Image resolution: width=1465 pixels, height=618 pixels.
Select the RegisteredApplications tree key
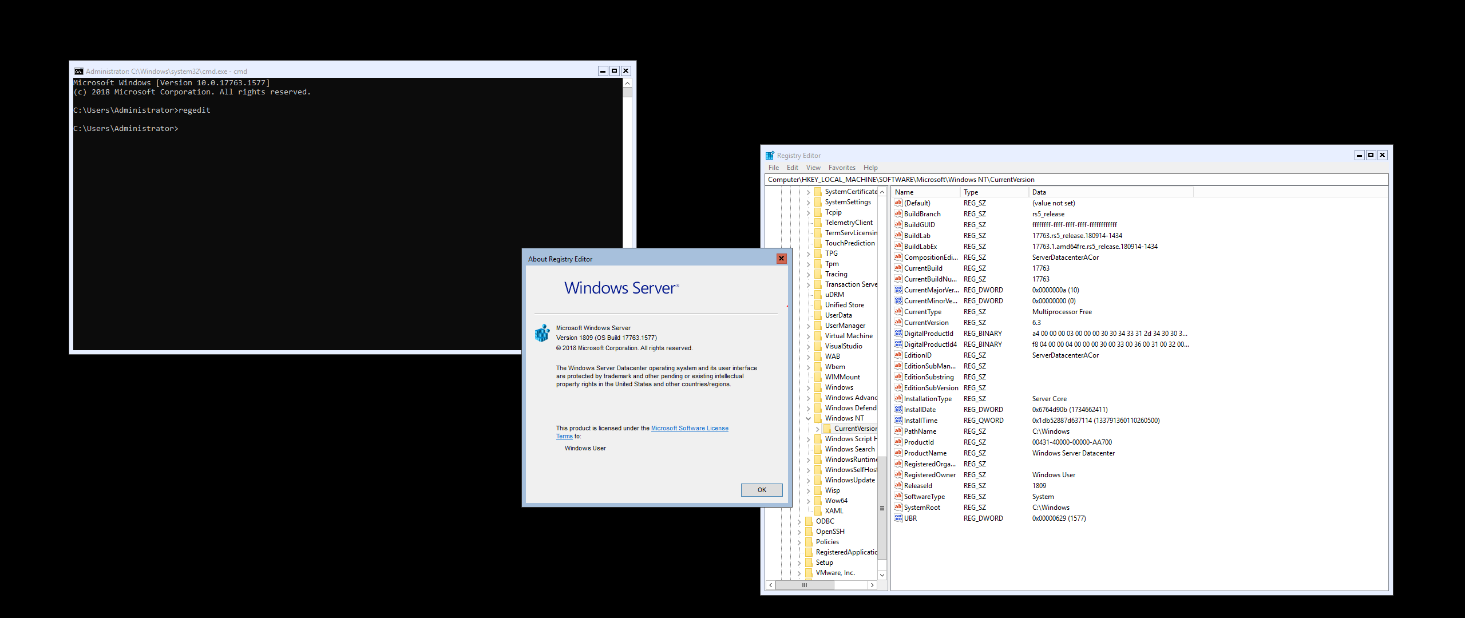846,552
